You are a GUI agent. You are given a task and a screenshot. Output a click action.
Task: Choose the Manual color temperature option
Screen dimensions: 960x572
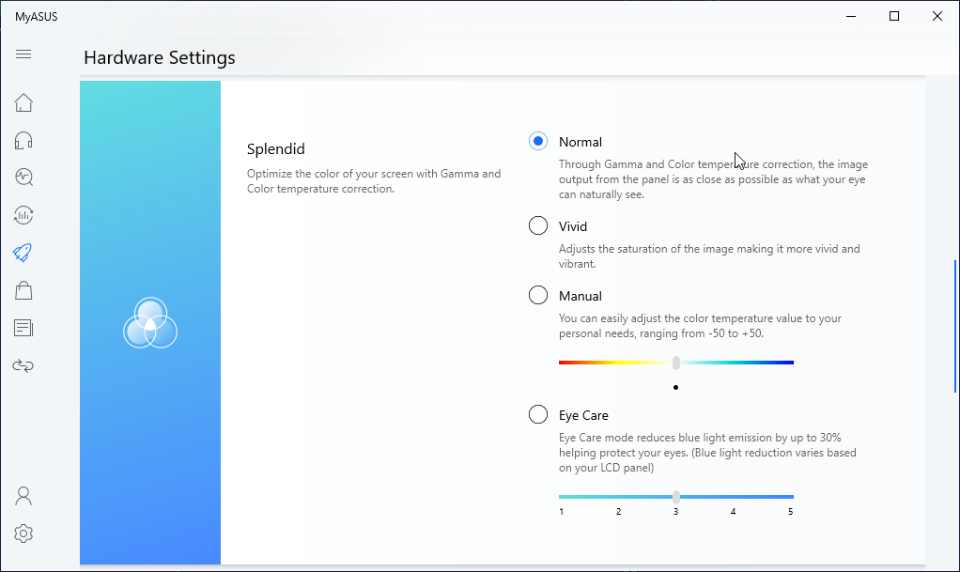538,296
